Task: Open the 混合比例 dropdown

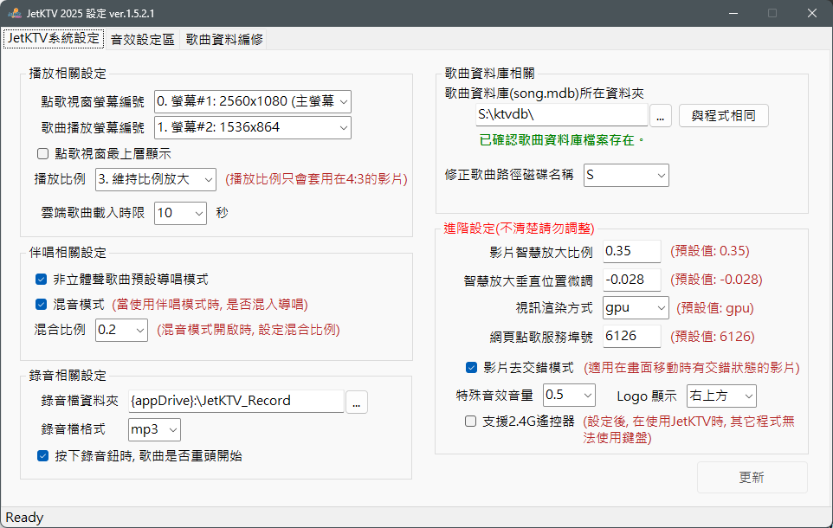Action: [x=121, y=330]
